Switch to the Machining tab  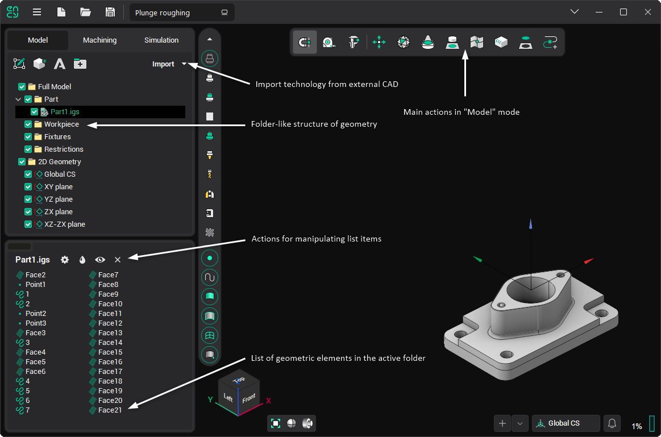pyautogui.click(x=99, y=40)
